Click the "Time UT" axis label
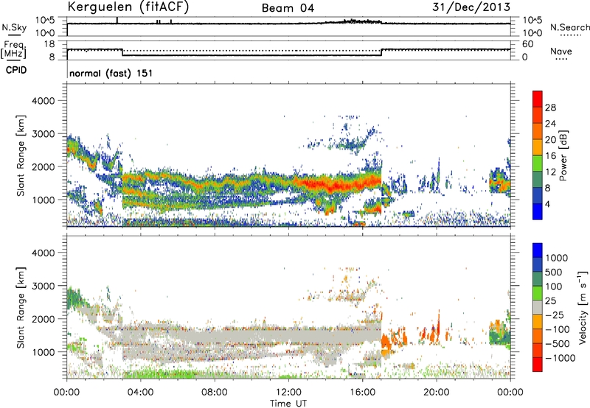 tap(288, 404)
